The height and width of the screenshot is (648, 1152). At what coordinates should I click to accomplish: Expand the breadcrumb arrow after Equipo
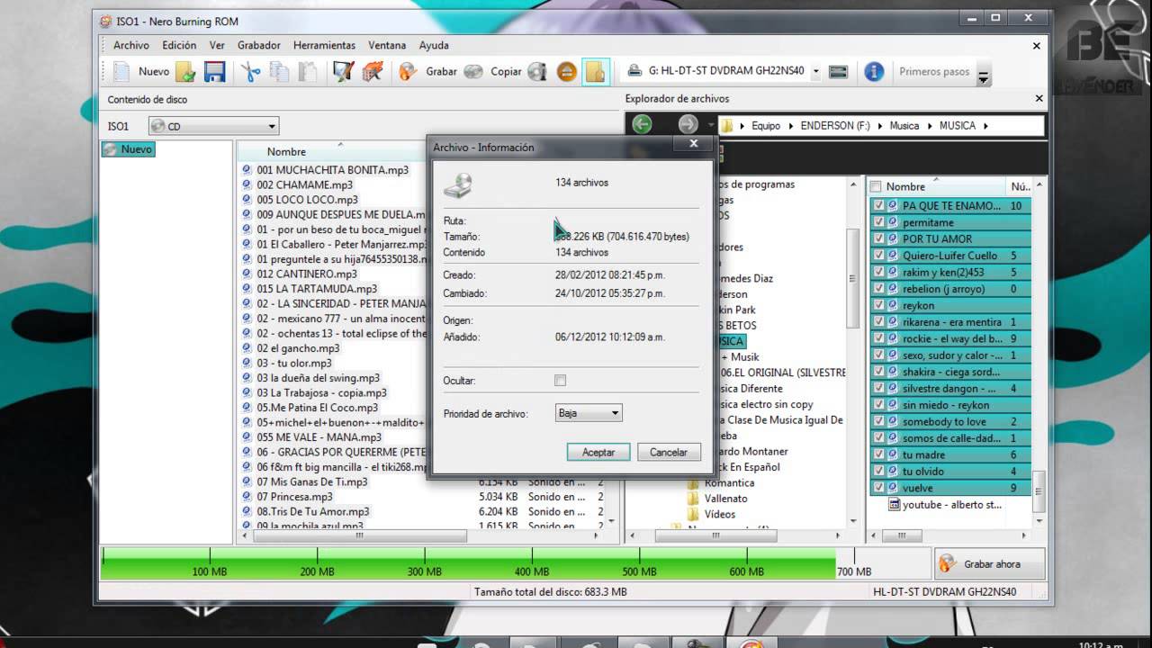791,126
